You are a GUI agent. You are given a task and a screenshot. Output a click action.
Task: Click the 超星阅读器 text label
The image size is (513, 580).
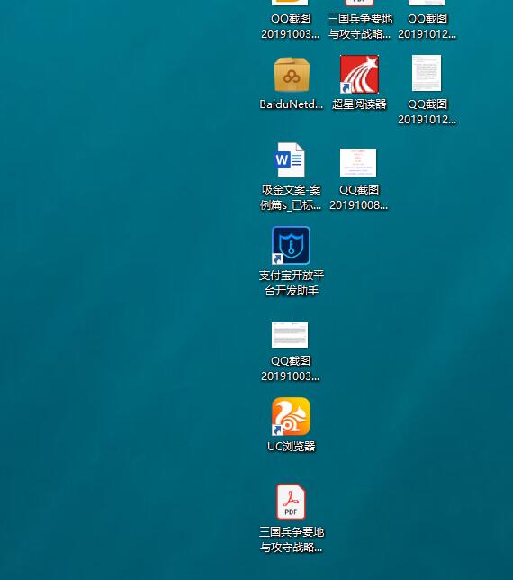pyautogui.click(x=359, y=104)
